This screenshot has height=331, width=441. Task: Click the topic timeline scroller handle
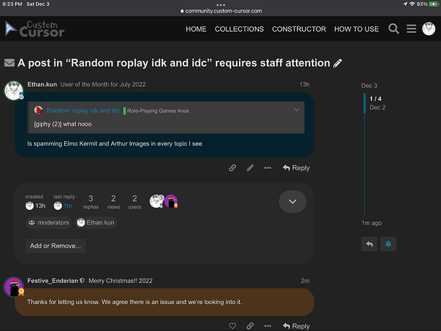(364, 103)
